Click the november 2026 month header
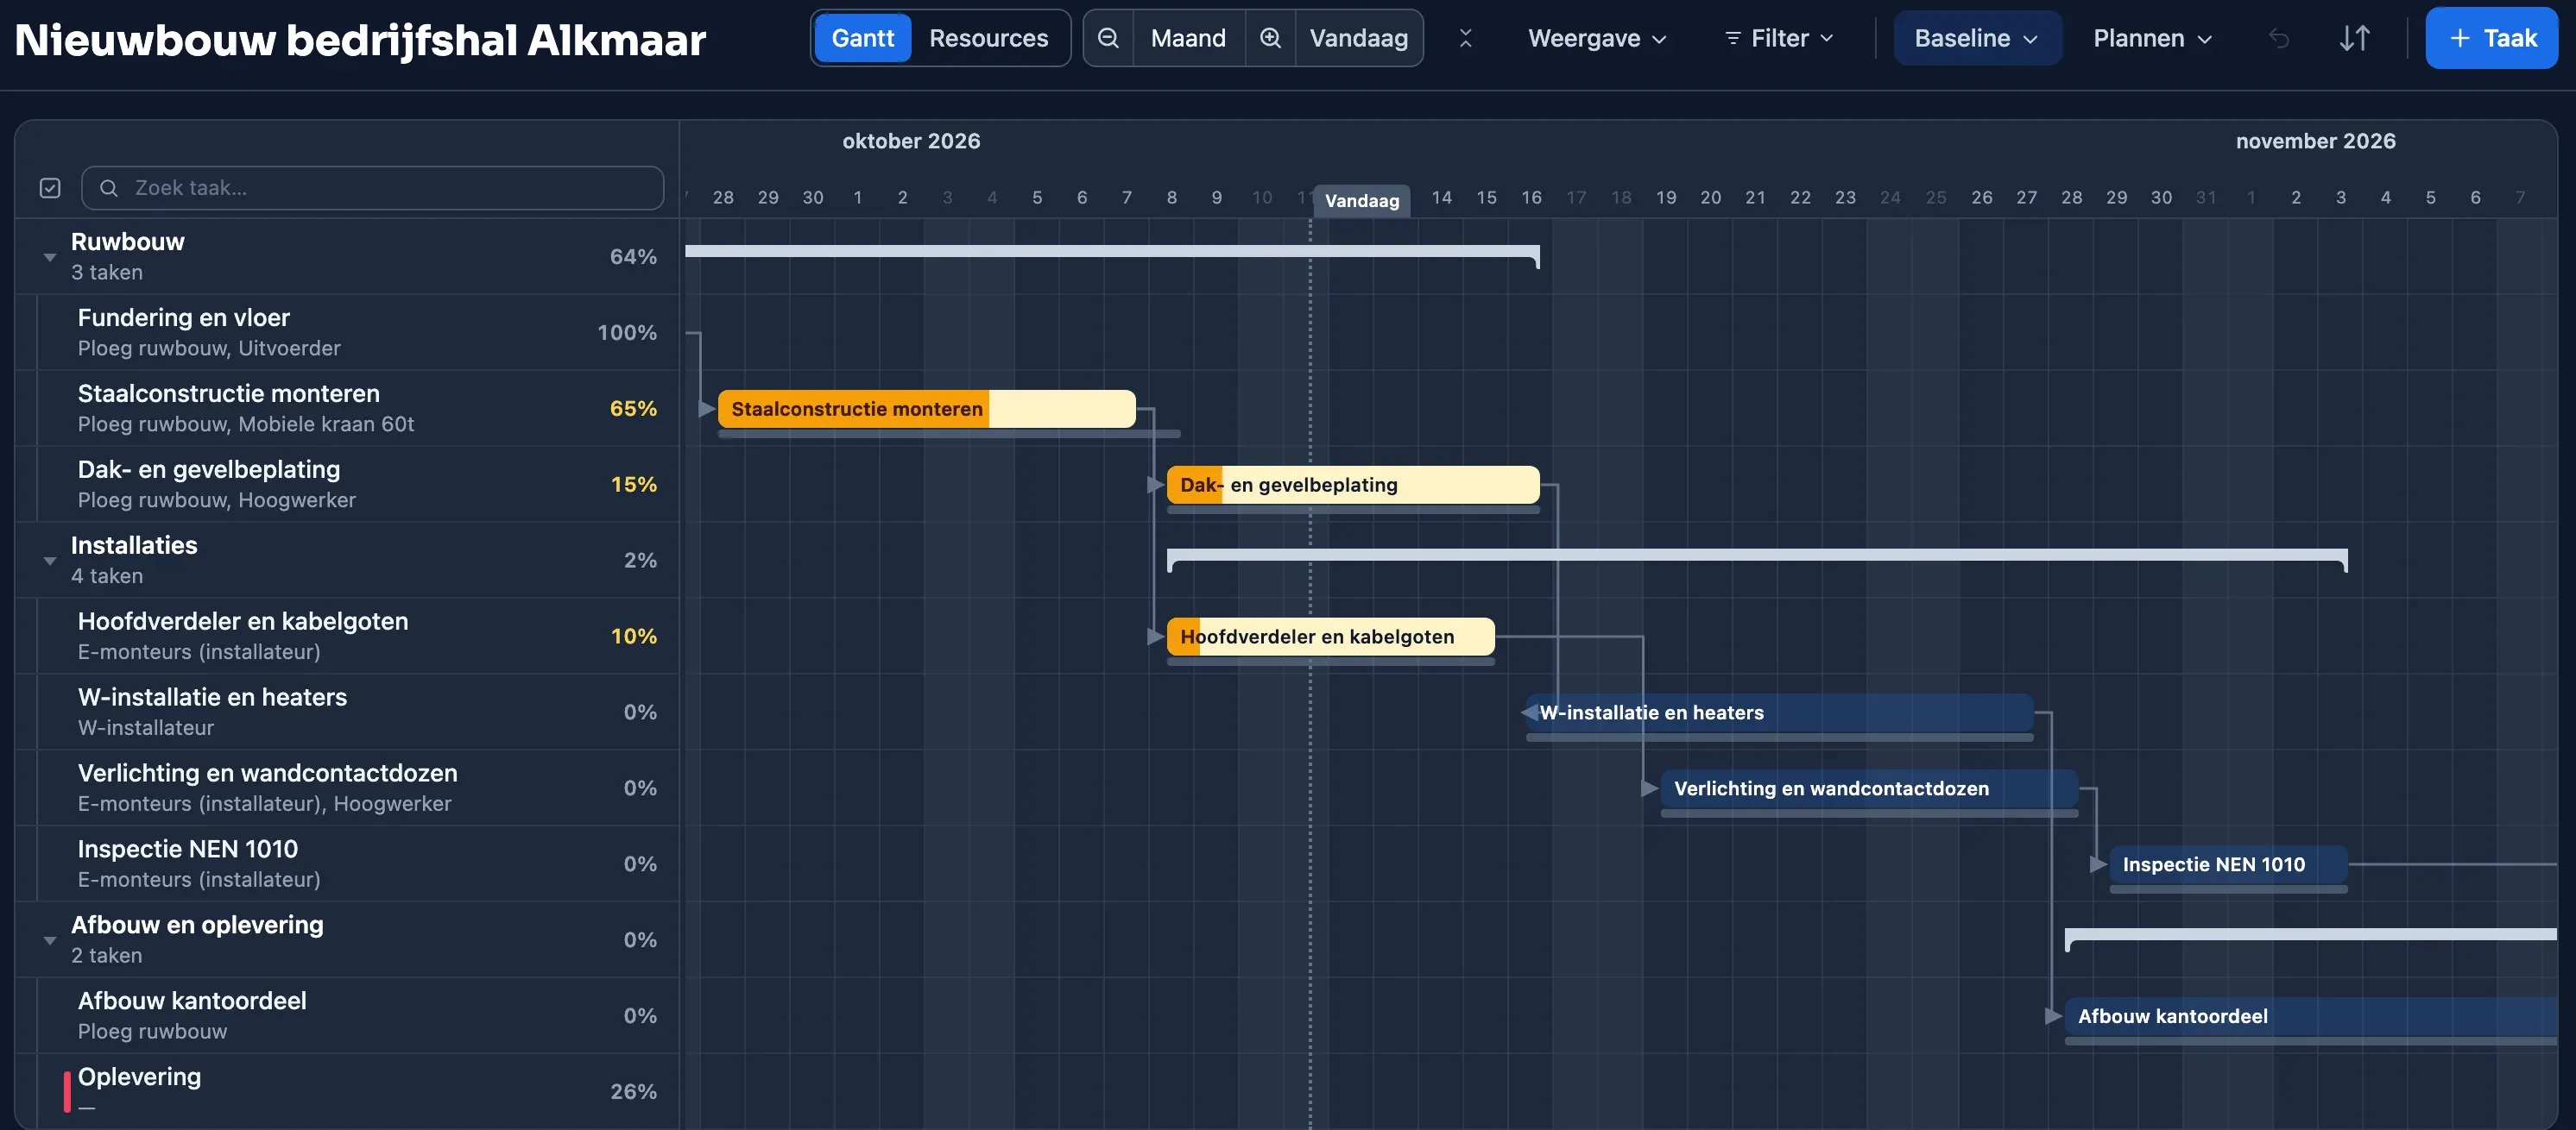 coord(2315,141)
